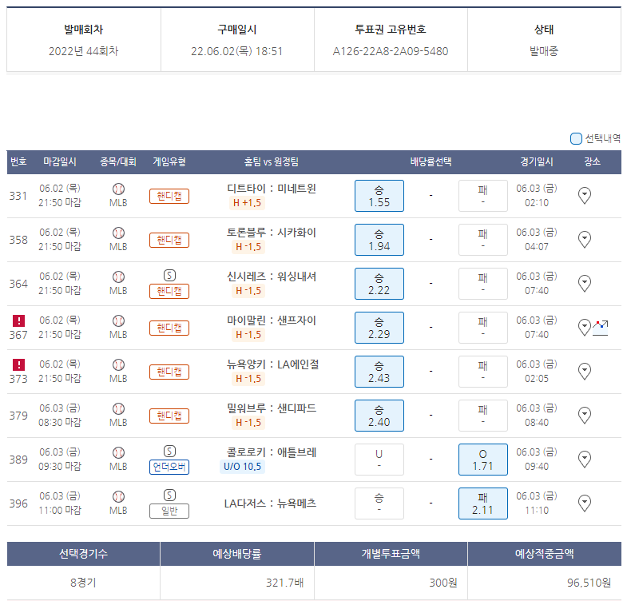This screenshot has width=627, height=601.
Task: Select 승 2.43 for 뉴욕양키 vs LA에인절
Action: pyautogui.click(x=379, y=372)
